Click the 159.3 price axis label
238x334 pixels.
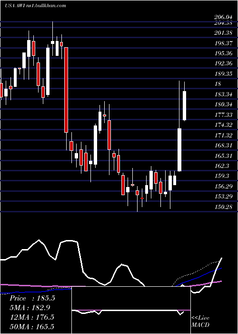222,176
